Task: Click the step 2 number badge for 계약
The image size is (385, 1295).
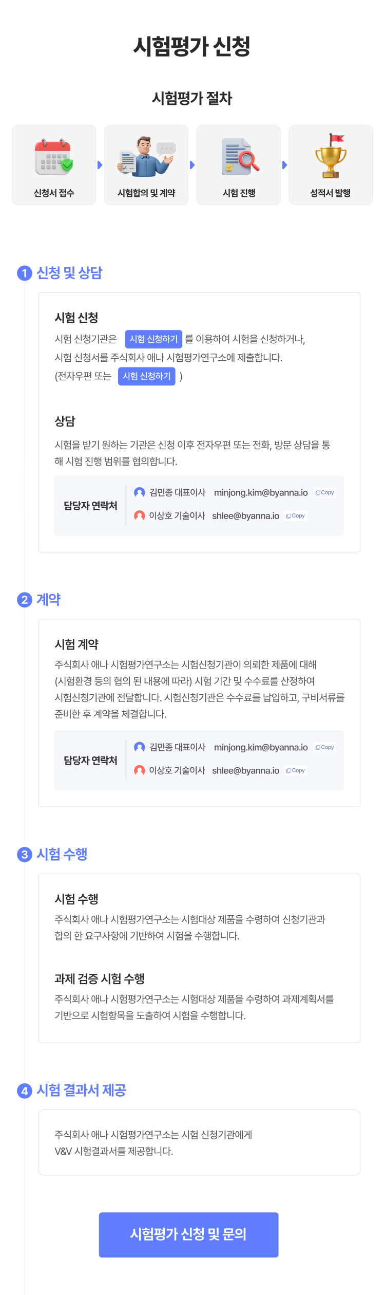Action: pos(25,600)
